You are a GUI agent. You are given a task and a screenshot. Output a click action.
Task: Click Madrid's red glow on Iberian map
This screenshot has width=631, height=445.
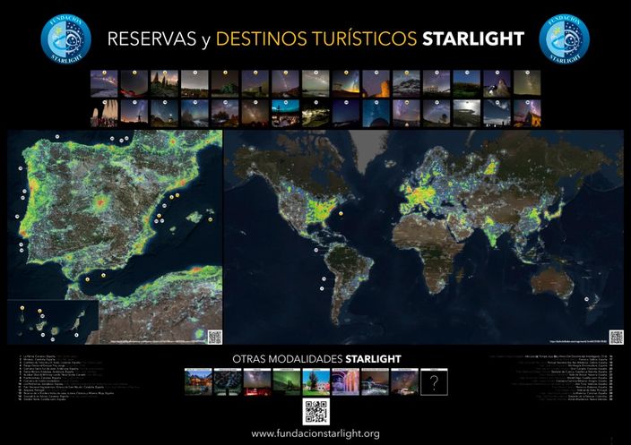(99, 202)
